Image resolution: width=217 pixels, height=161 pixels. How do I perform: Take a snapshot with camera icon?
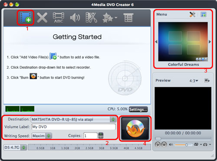(x=205, y=145)
